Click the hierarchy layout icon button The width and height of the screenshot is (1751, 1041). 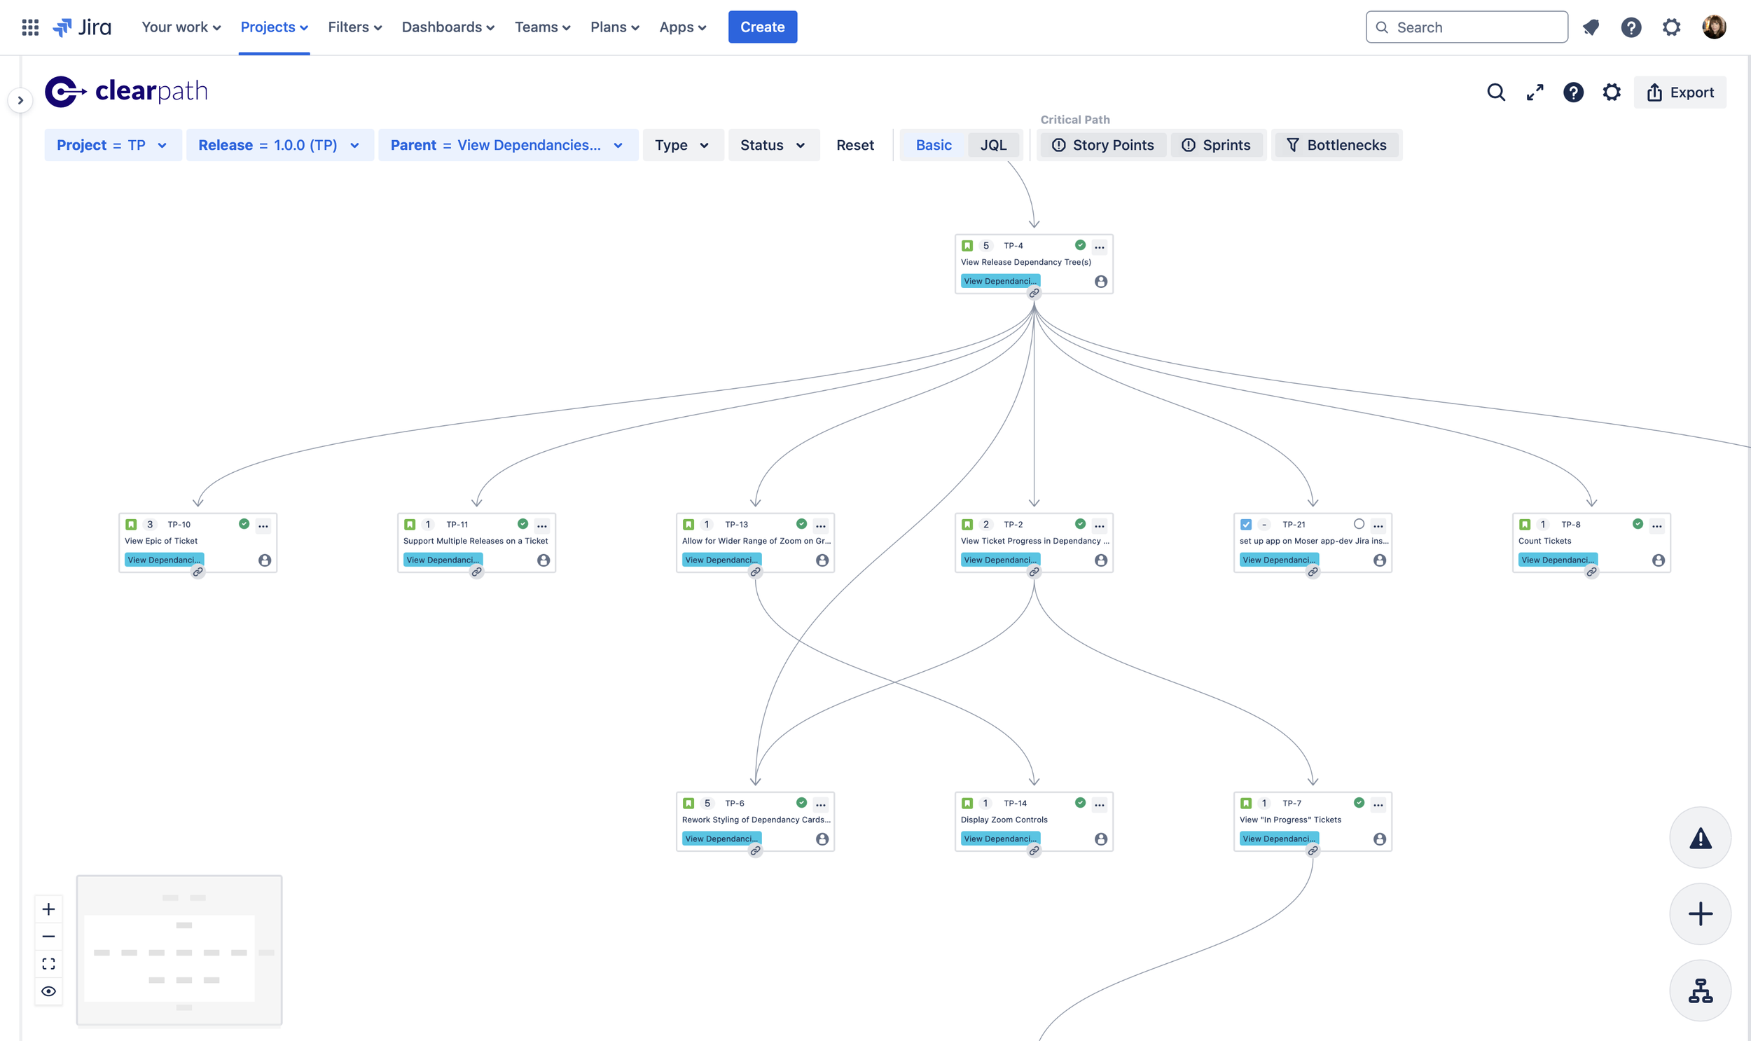[1699, 991]
